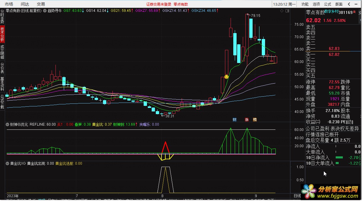Click the 38.31 low price label

169,116
